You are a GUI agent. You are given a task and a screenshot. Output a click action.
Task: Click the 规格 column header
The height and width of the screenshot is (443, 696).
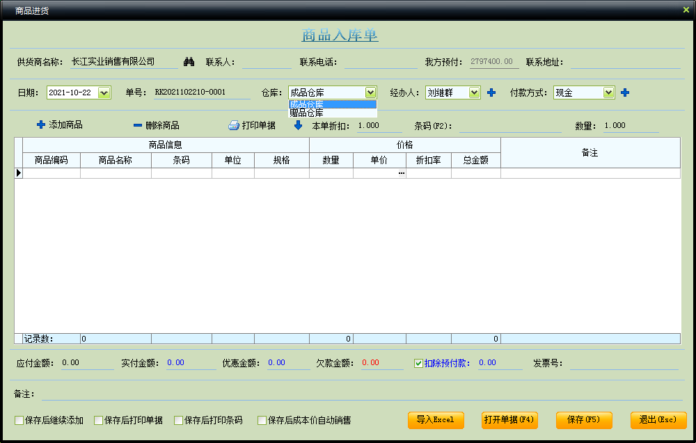click(x=282, y=160)
